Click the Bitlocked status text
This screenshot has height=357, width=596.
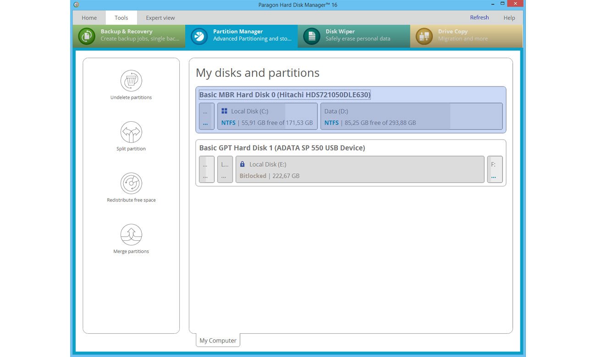coord(253,176)
